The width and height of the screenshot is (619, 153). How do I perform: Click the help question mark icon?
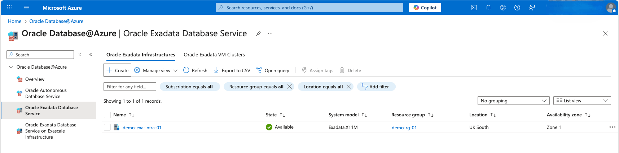point(517,8)
